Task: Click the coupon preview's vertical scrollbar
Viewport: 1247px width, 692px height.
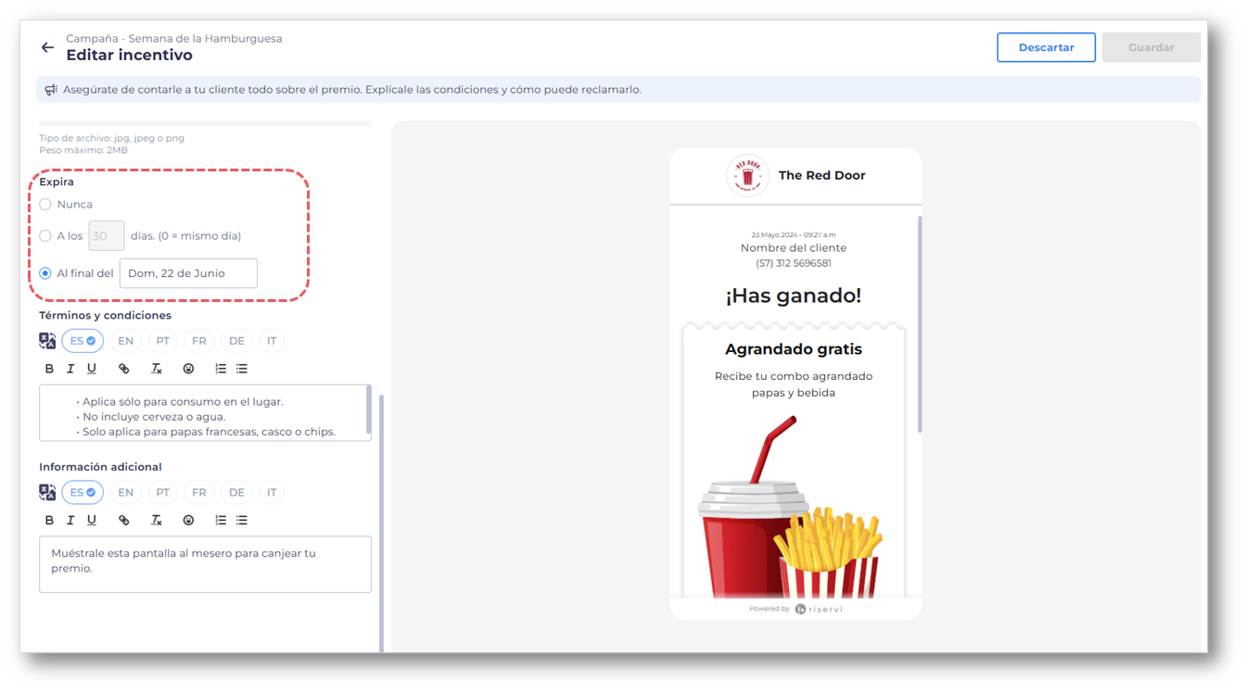Action: click(921, 324)
